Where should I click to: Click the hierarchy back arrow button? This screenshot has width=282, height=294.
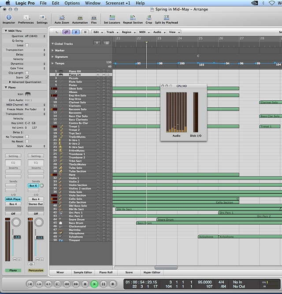57,32
